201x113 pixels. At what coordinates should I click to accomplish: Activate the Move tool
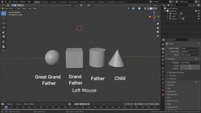(x=3, y=23)
